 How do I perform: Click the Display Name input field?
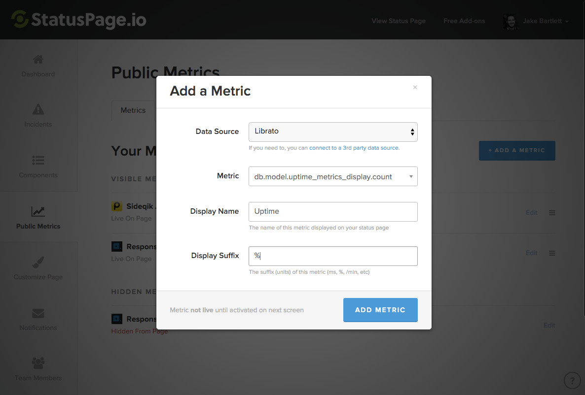[x=333, y=212]
